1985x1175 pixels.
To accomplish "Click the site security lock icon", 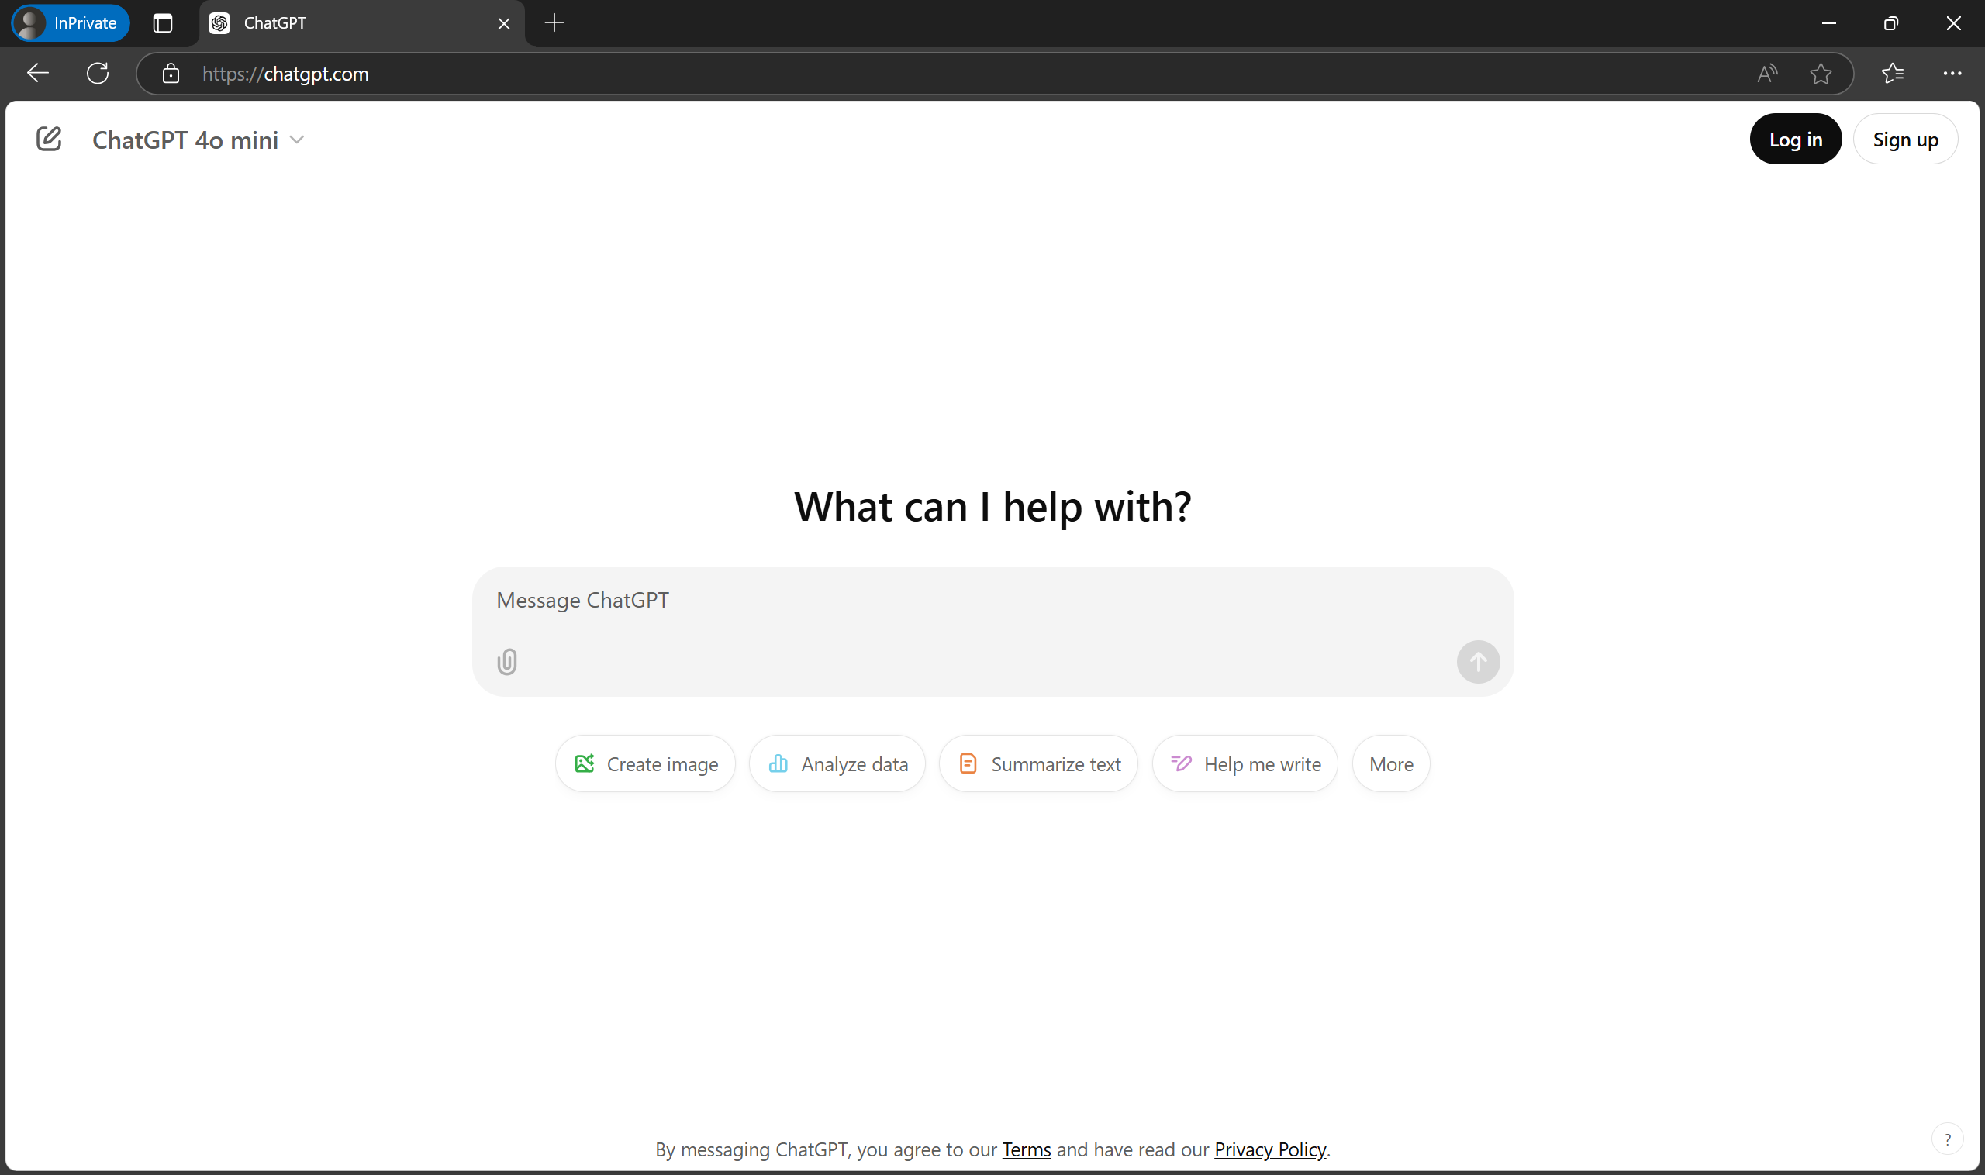I will coord(171,73).
